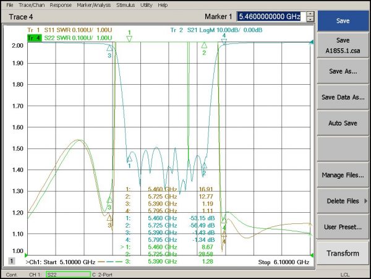Click the CH 1: status label
371x279 pixels.
[x=35, y=275]
